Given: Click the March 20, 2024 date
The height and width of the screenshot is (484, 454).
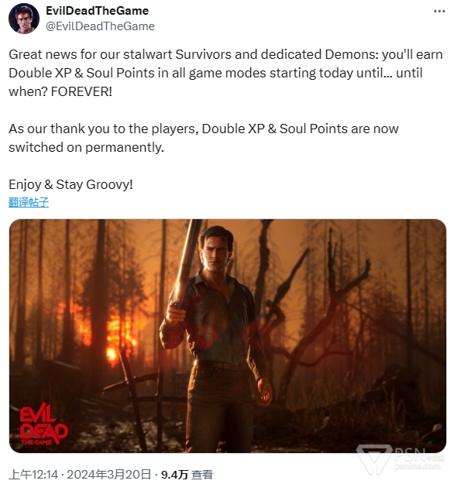Looking at the screenshot, I should pyautogui.click(x=108, y=475).
